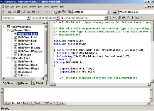Open the Globals class combo dropdown

click(x=28, y=18)
